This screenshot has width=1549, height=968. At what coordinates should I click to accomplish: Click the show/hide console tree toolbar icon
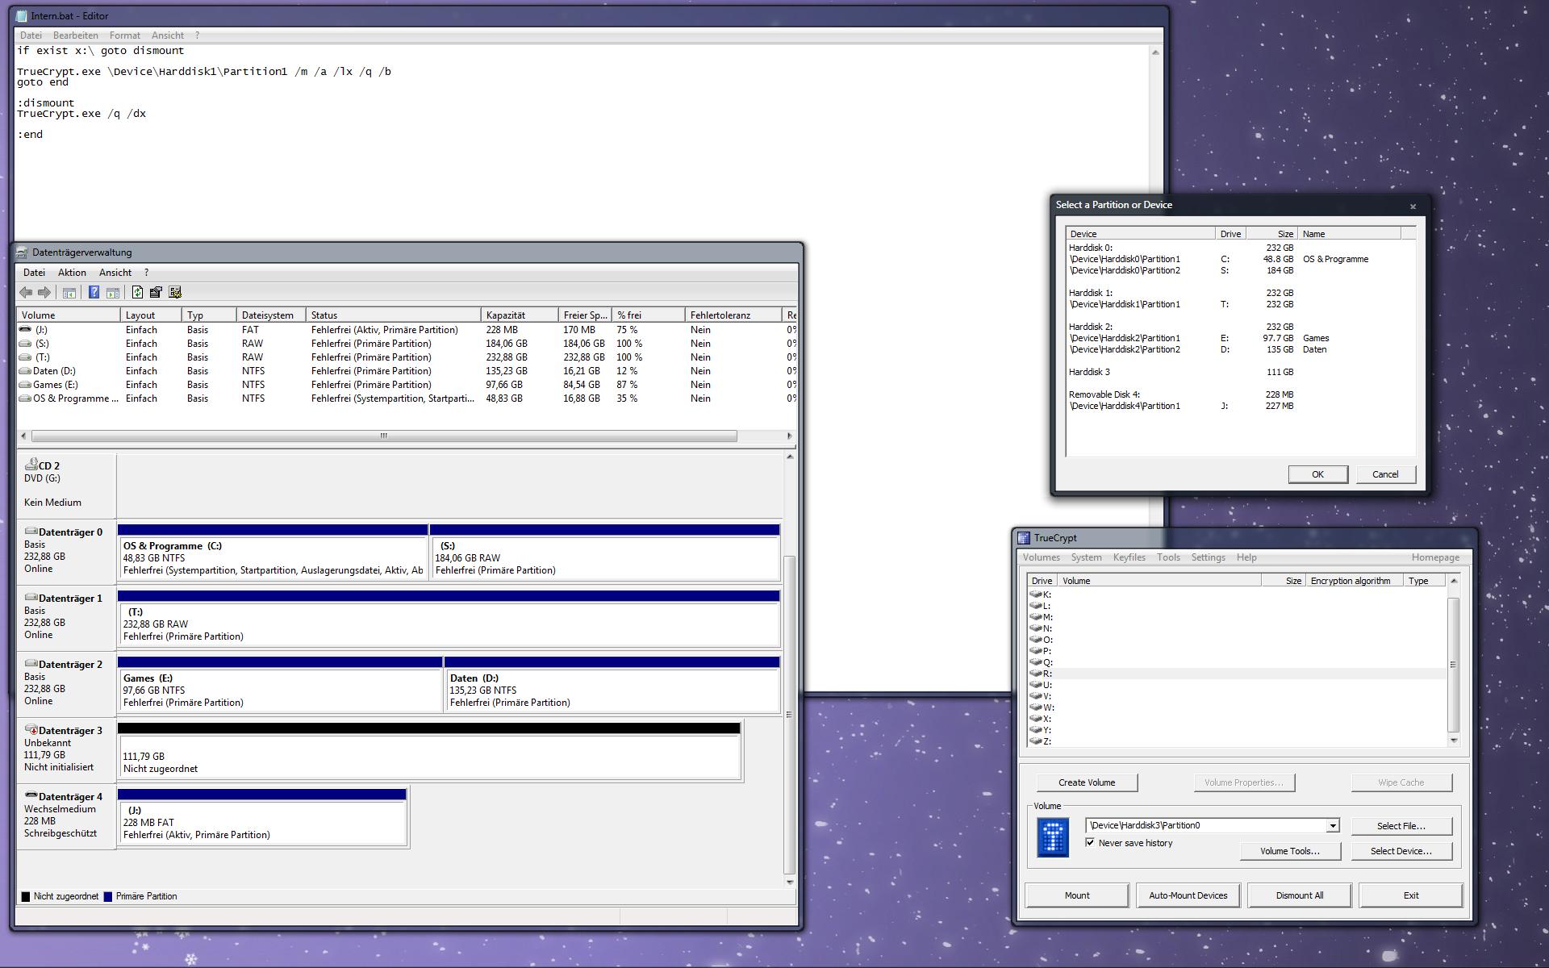coord(69,293)
